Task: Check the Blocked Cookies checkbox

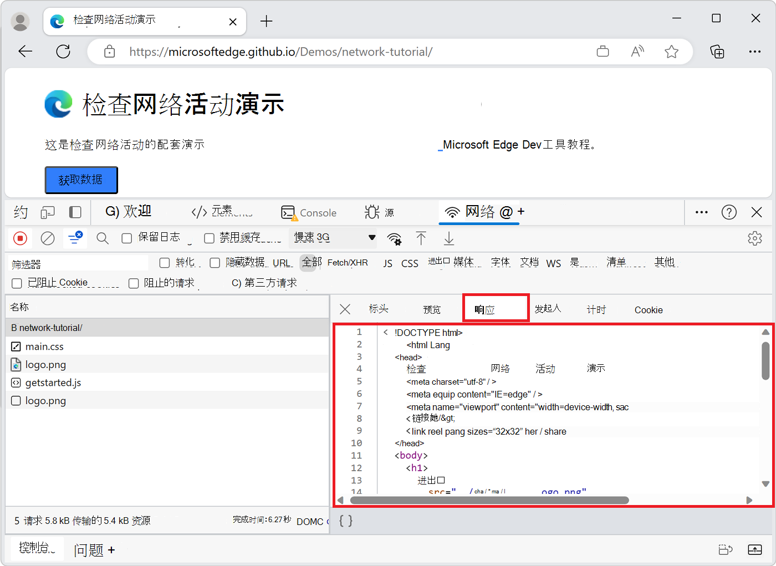Action: [x=17, y=283]
